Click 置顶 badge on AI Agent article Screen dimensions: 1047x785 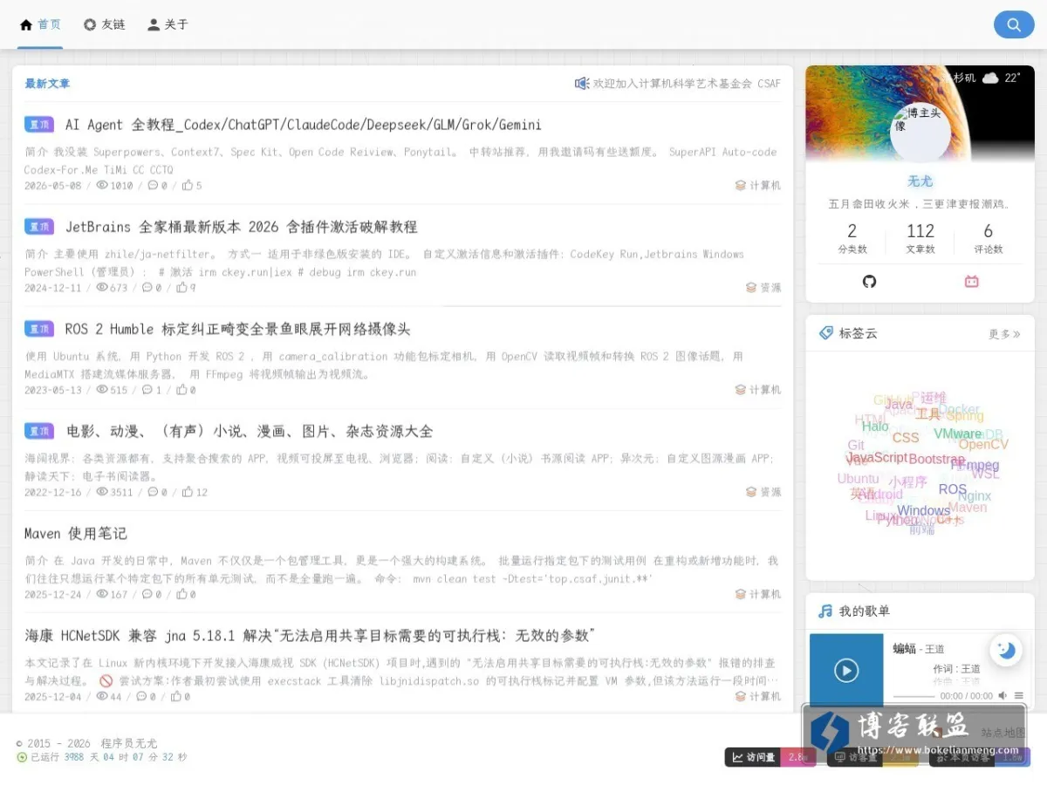pos(39,125)
